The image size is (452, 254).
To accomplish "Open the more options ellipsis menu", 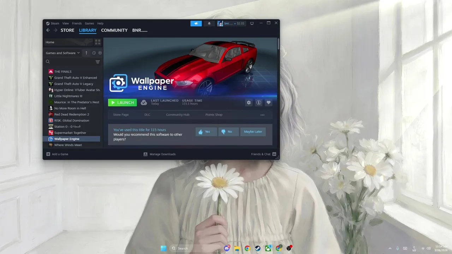I will click(x=262, y=115).
